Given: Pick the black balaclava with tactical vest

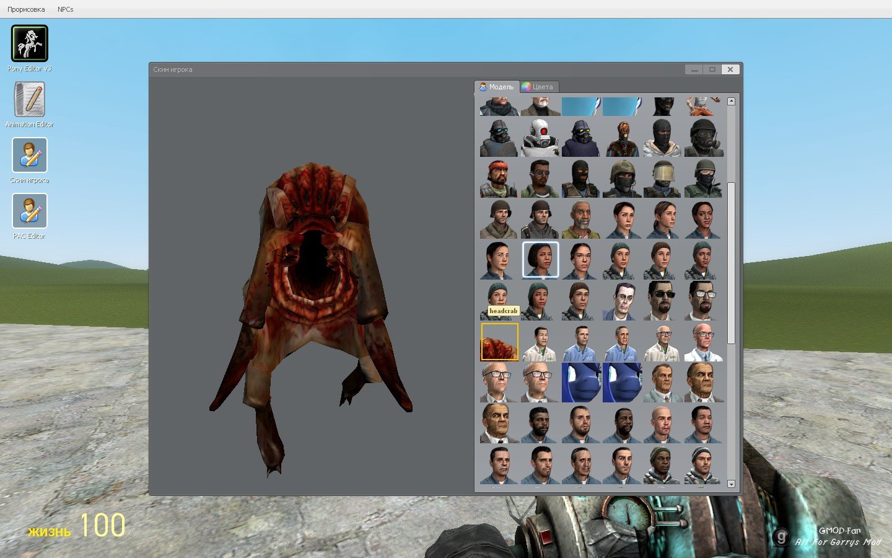Looking at the screenshot, I should [x=581, y=179].
